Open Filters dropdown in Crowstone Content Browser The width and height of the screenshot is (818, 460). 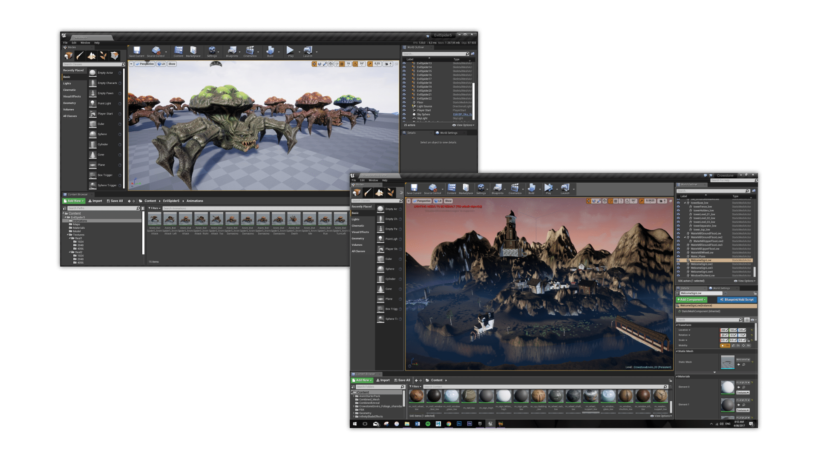coord(415,387)
